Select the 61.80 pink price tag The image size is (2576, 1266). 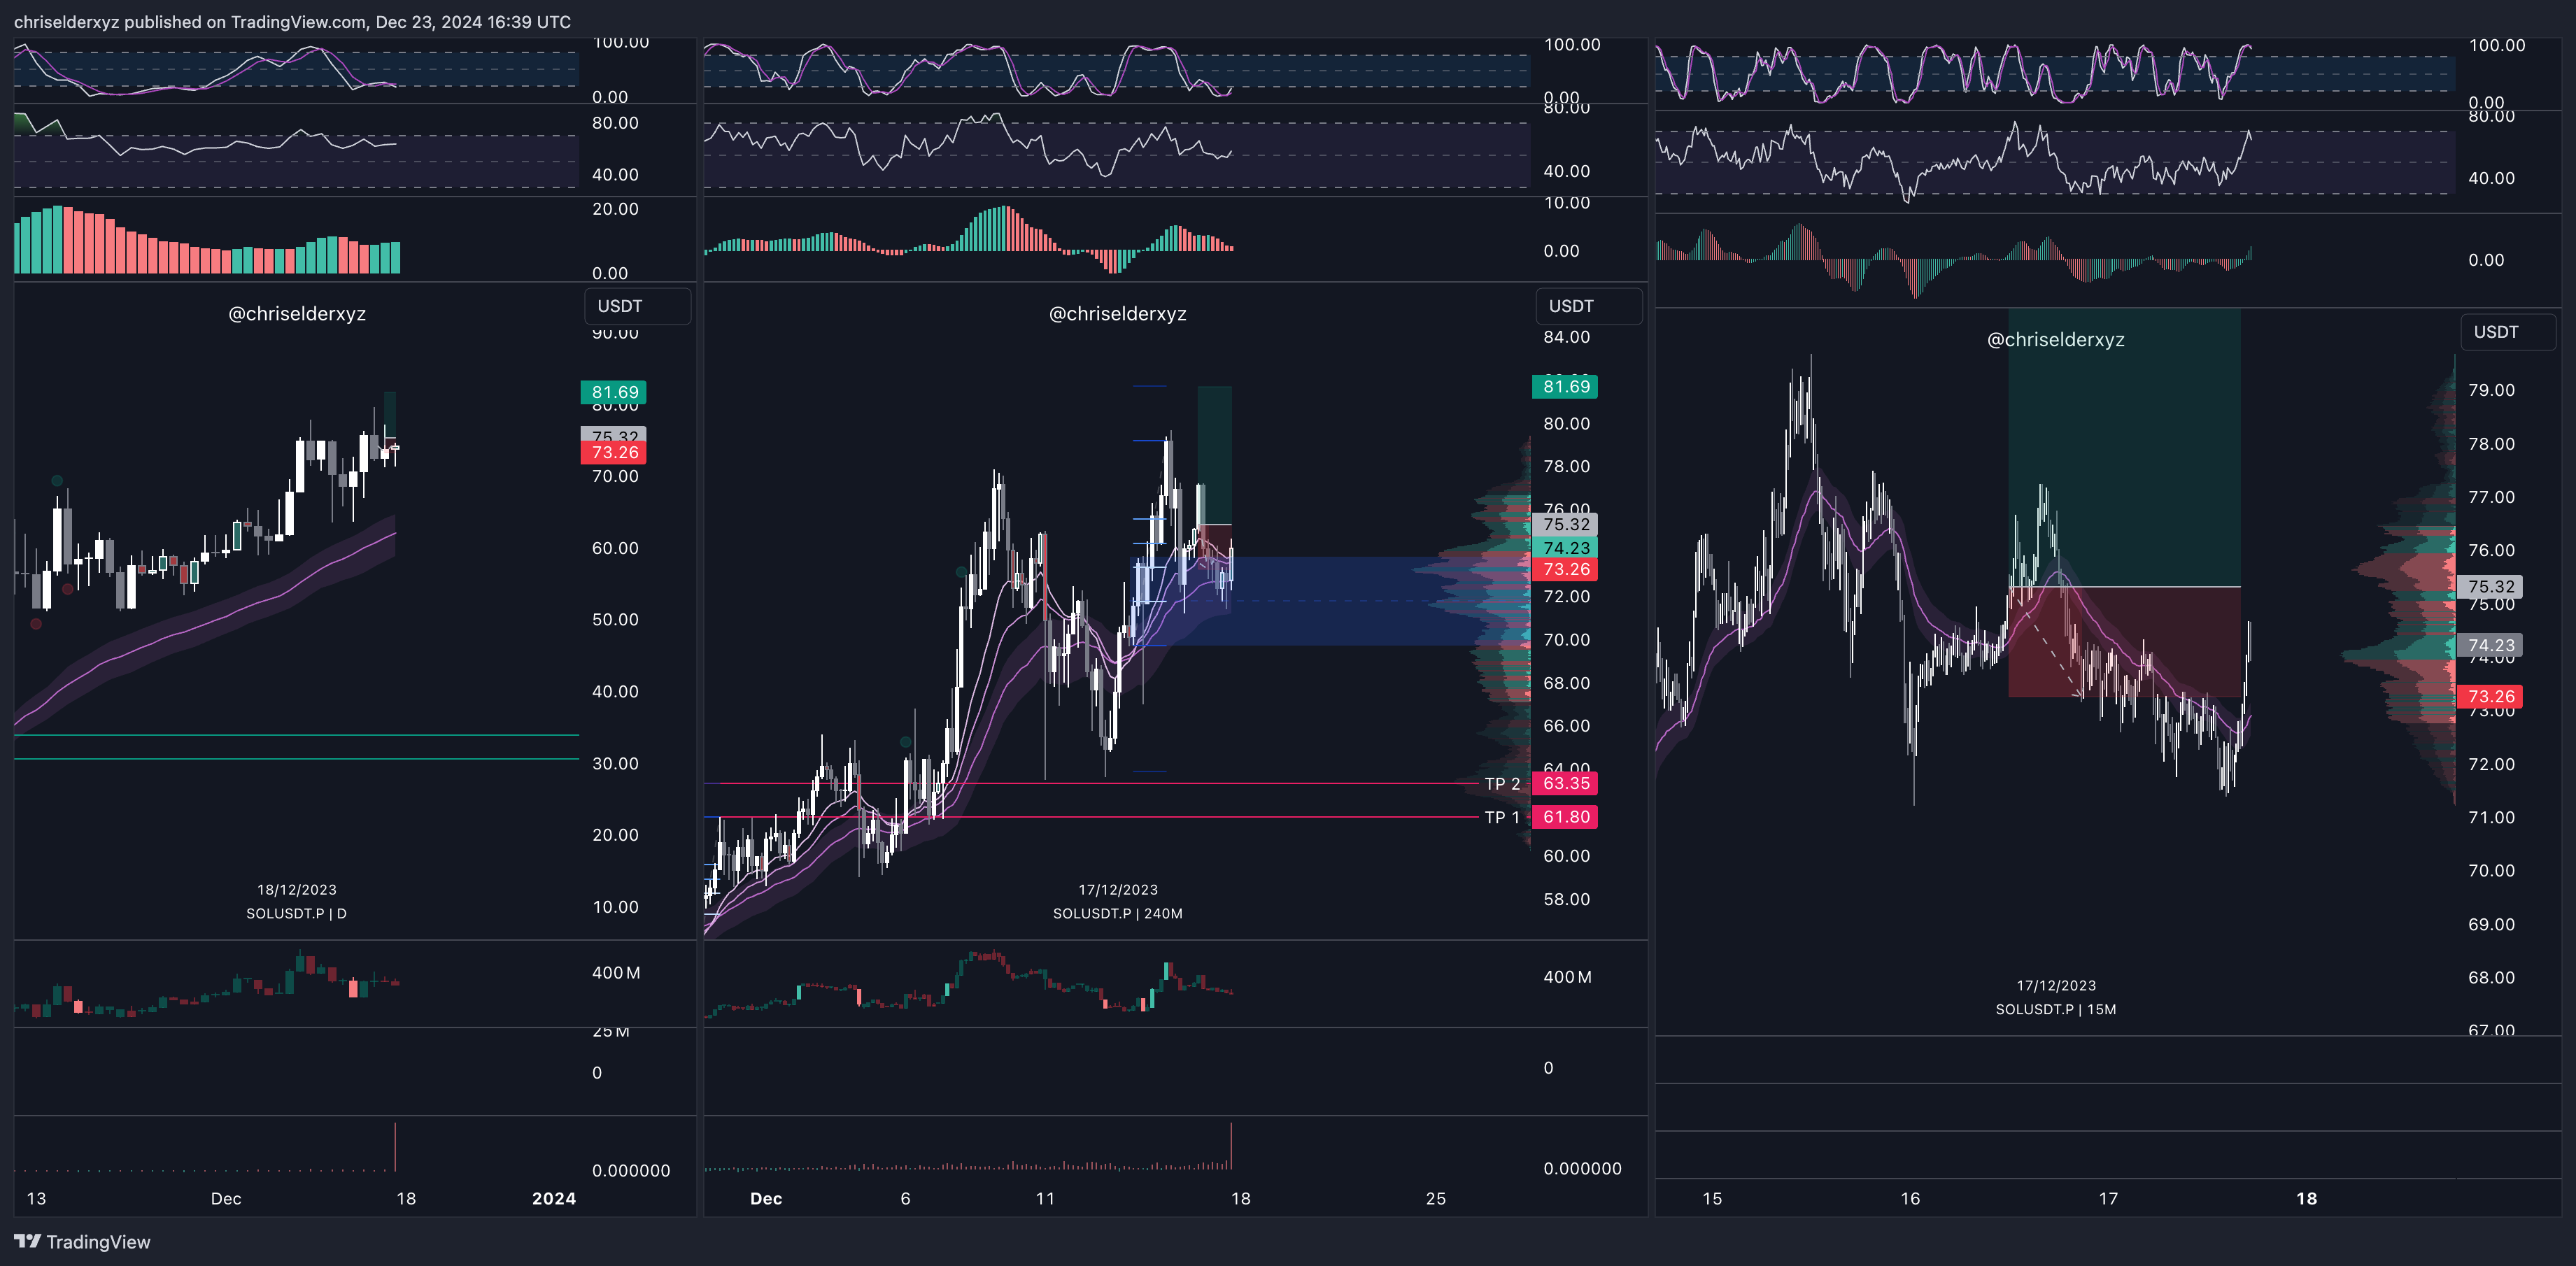tap(1565, 817)
